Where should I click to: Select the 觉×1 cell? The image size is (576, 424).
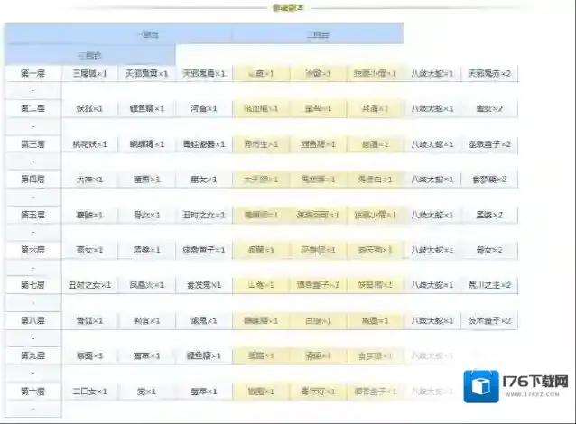pos(146,392)
